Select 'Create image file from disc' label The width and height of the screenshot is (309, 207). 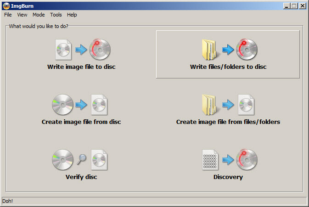pos(81,122)
